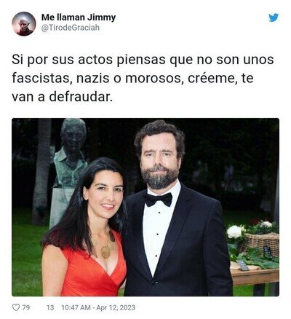The height and width of the screenshot is (319, 291).
Task: Open the attached photo of the couple
Action: pos(145,207)
